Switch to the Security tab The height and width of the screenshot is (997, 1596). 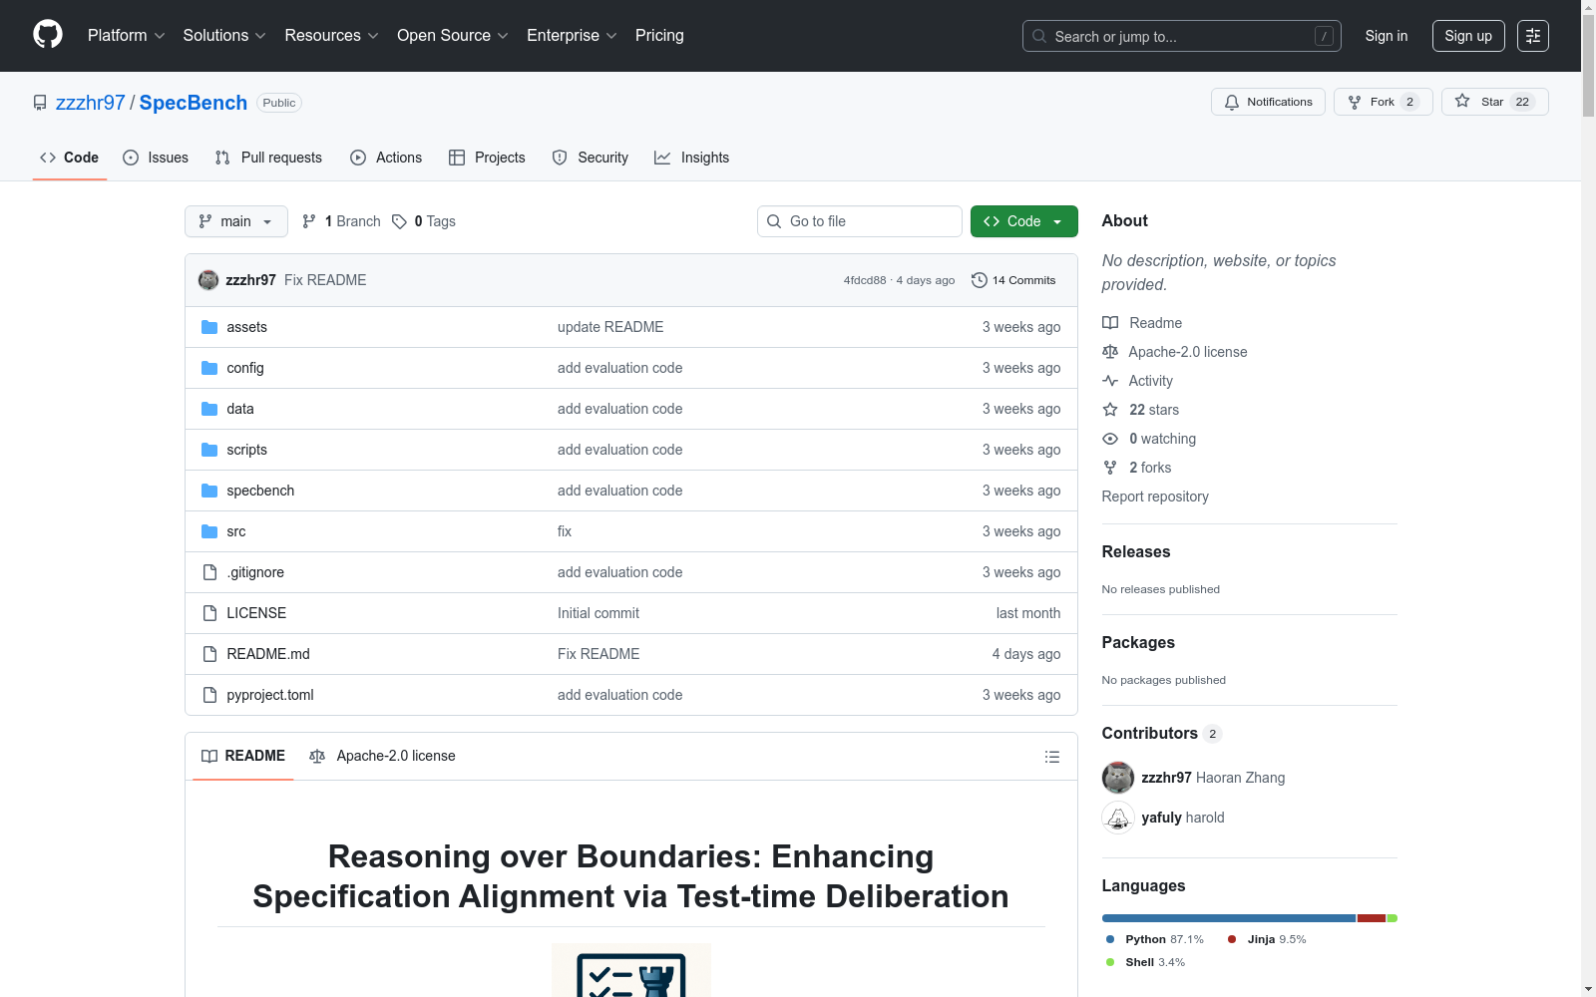coord(591,158)
